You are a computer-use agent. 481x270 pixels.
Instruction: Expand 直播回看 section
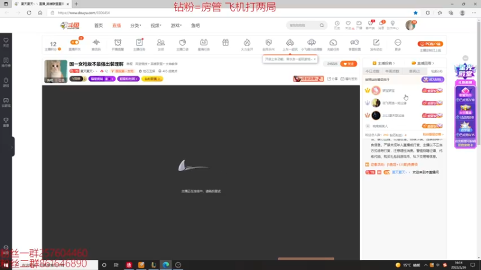423,63
